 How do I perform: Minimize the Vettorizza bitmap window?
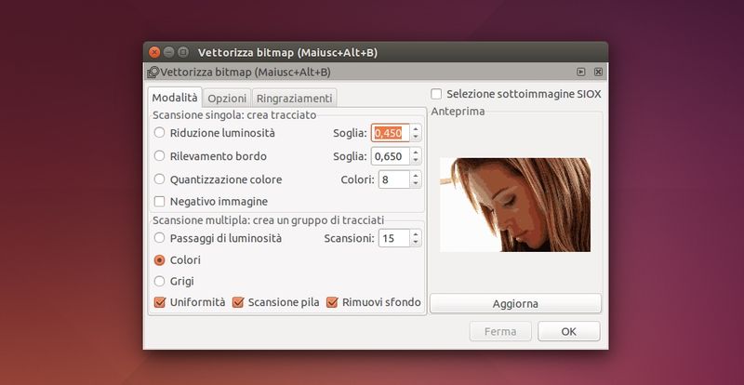[169, 52]
